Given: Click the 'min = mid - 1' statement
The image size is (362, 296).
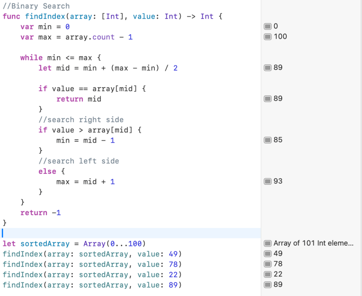Looking at the screenshot, I should (x=85, y=140).
